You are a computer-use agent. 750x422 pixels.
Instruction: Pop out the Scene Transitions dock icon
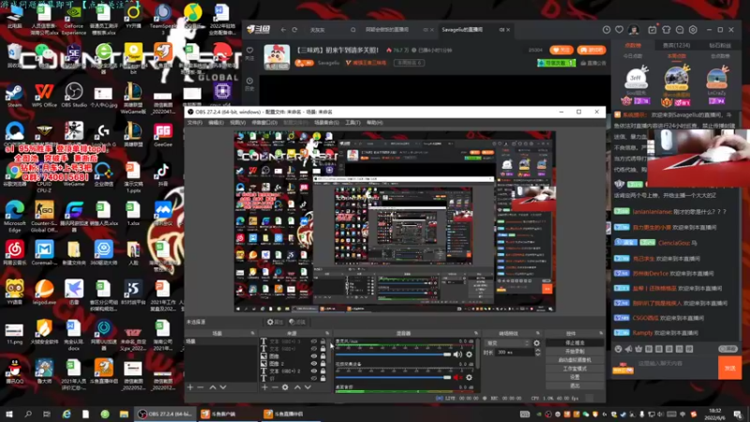537,333
